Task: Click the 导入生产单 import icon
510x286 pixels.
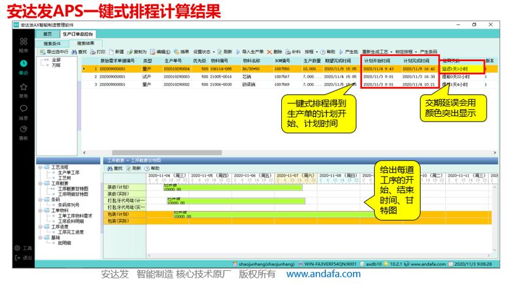Action: click(238, 52)
